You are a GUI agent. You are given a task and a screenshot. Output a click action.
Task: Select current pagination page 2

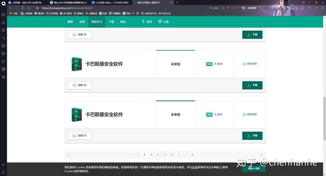point(144,155)
